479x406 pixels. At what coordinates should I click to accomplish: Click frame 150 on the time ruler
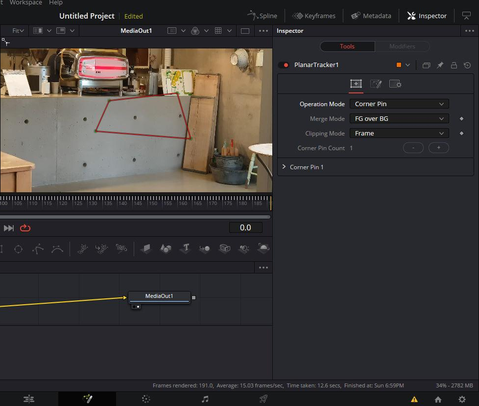(153, 203)
